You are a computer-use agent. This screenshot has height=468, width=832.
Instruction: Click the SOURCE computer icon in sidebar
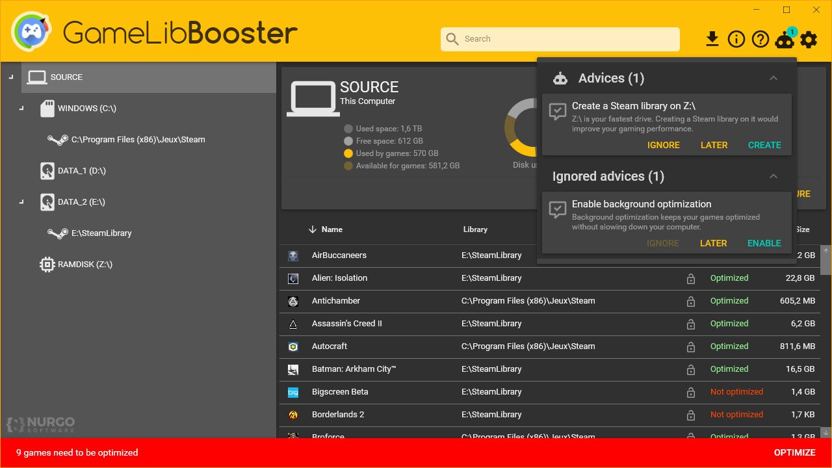36,77
